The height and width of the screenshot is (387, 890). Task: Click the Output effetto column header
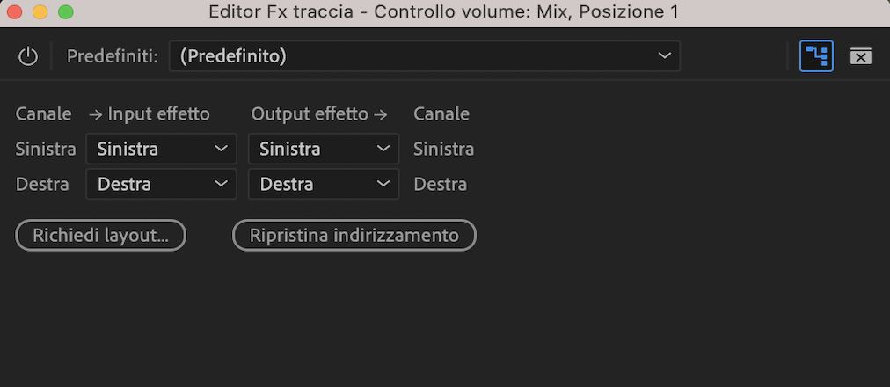click(318, 113)
